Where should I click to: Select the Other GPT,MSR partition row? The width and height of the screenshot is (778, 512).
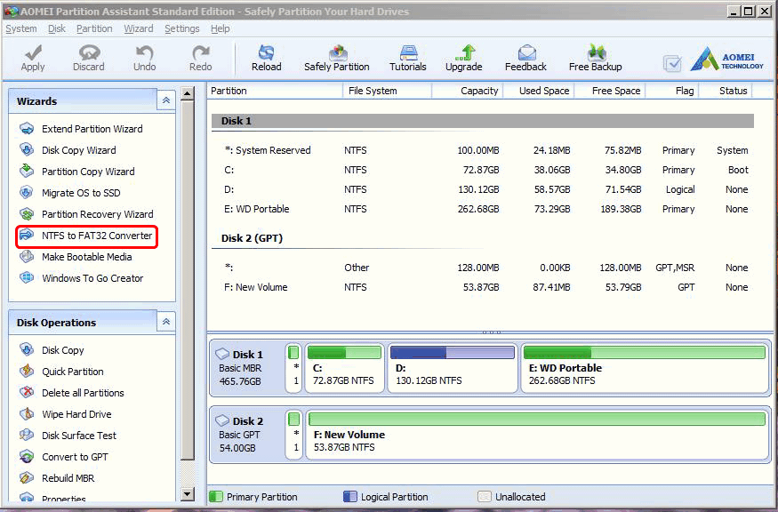click(483, 268)
